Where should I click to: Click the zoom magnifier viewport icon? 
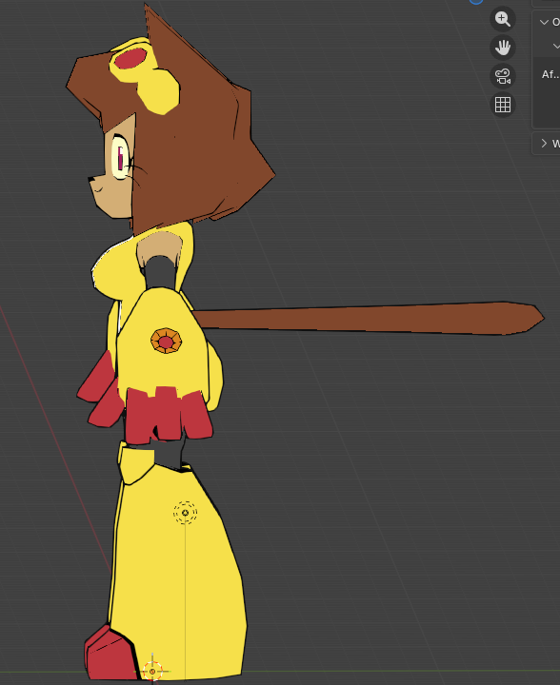point(503,19)
